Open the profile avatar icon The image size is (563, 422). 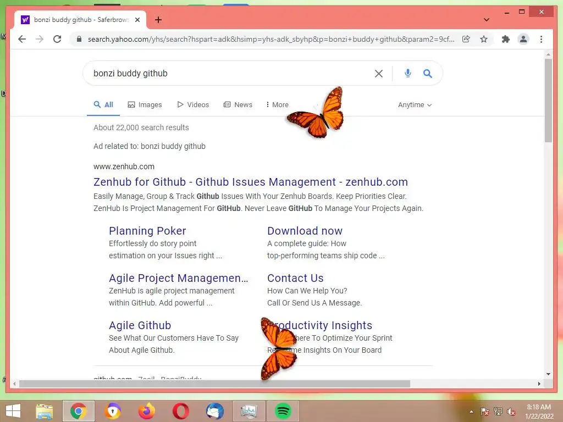tap(523, 39)
